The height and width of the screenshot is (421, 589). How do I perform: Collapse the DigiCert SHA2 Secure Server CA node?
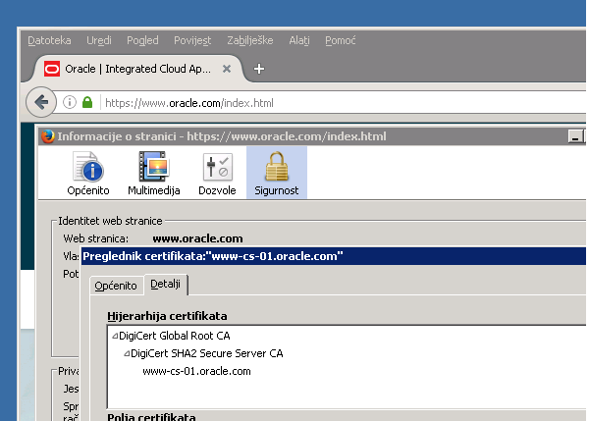(127, 353)
